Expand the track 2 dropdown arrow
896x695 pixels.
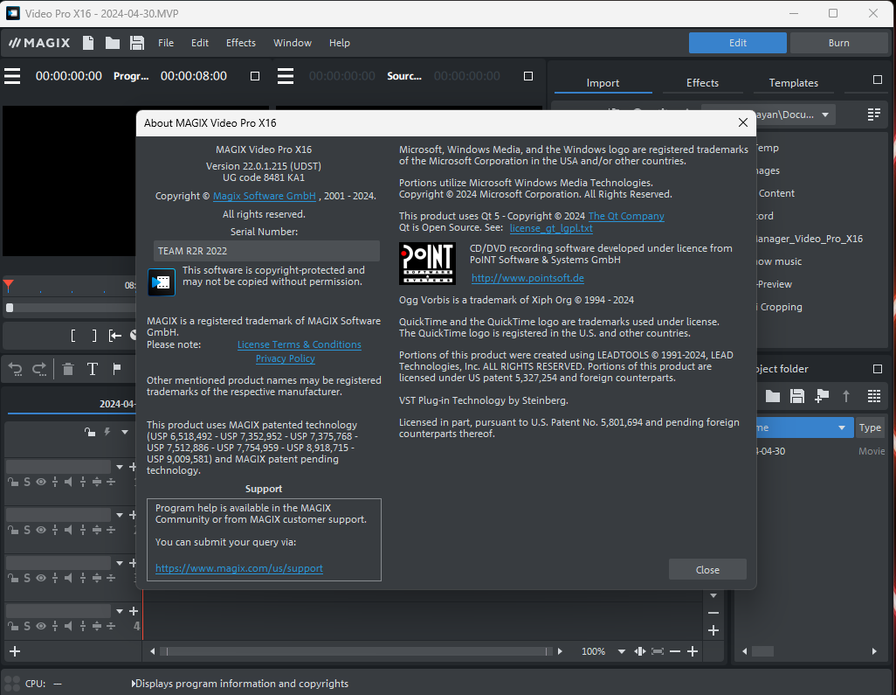pyautogui.click(x=120, y=516)
